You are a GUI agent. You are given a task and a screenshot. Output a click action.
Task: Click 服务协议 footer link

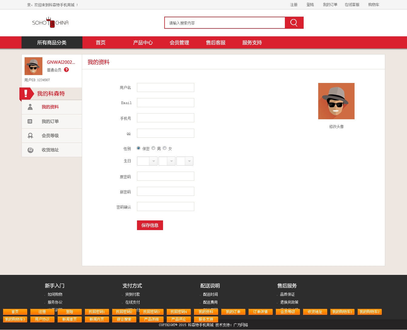[55, 302]
